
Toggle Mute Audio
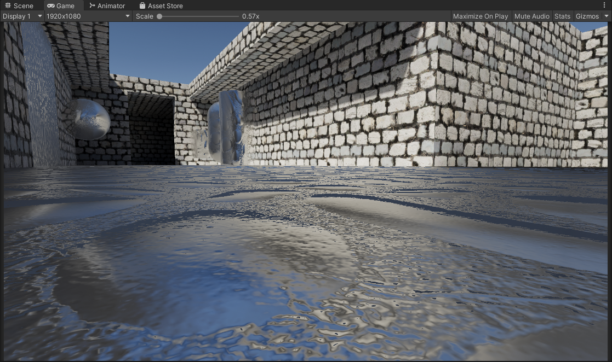tap(531, 16)
